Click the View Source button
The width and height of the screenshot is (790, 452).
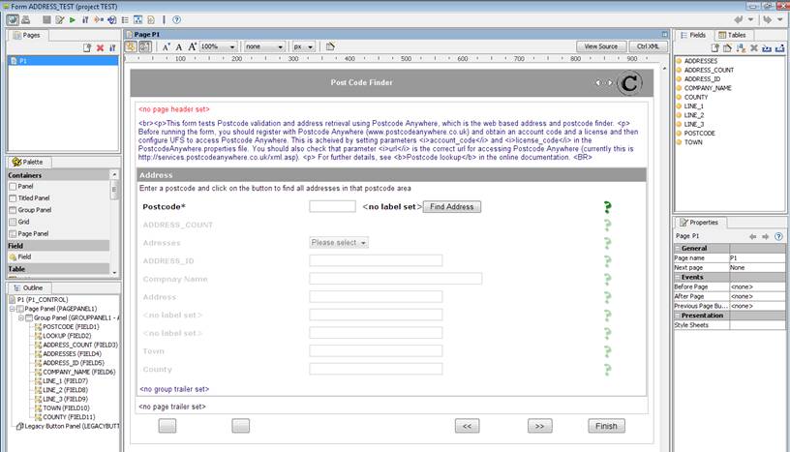click(601, 46)
